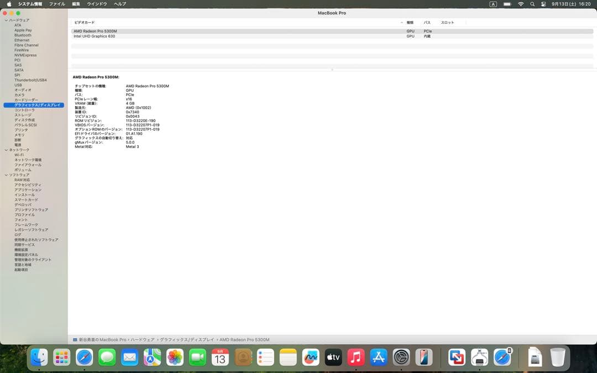Click the ハードウェア breadcrumb at the bottom
Viewport: 597px width, 373px height.
(138, 339)
